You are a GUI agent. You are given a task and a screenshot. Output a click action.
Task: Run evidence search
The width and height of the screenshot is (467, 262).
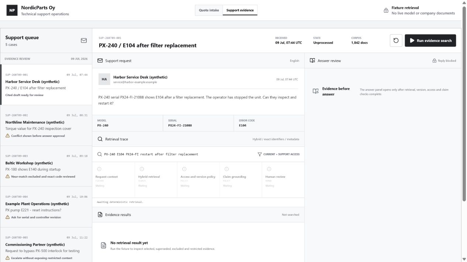point(430,40)
